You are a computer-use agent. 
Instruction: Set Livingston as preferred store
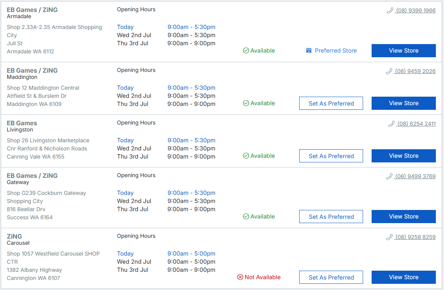click(x=331, y=156)
